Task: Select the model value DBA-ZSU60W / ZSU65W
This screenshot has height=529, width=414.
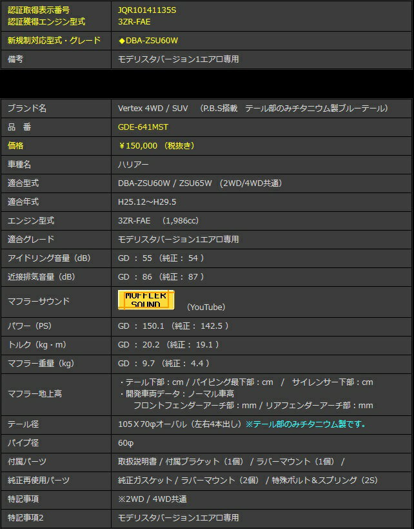Action: 164,183
